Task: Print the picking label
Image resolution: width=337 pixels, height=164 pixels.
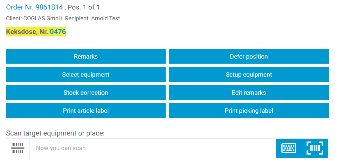Action: tap(249, 111)
